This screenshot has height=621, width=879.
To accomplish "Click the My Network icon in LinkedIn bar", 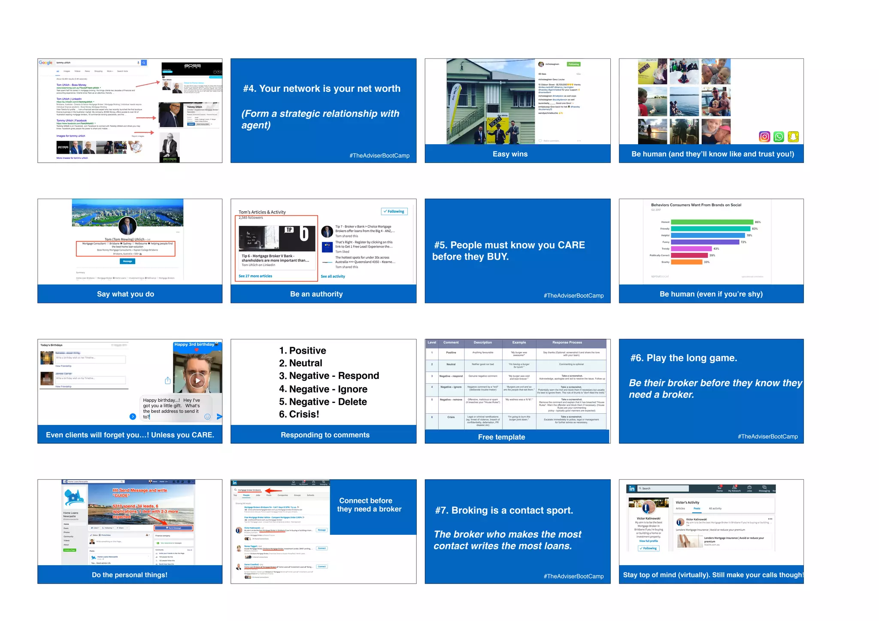I will click(734, 488).
